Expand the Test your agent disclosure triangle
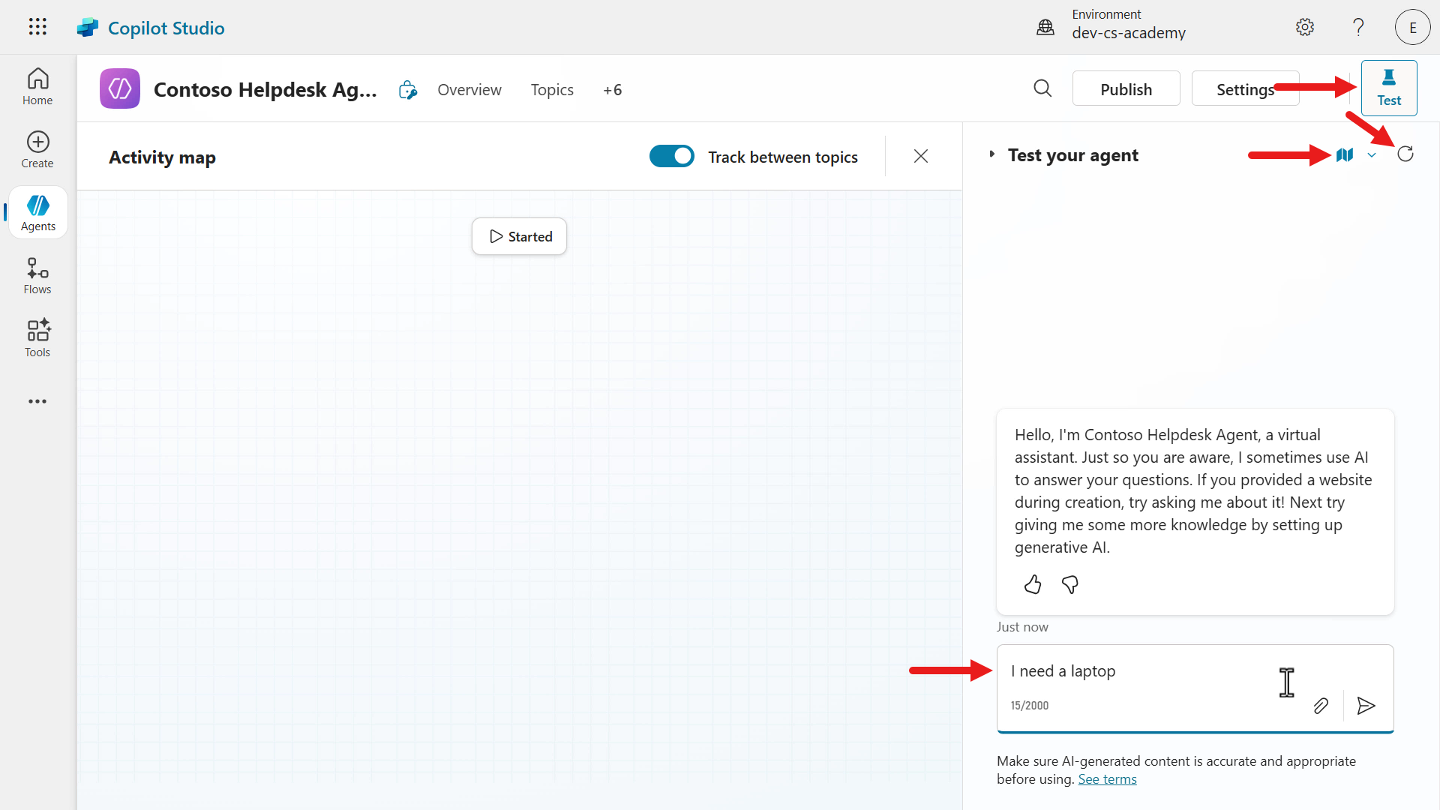 tap(991, 154)
